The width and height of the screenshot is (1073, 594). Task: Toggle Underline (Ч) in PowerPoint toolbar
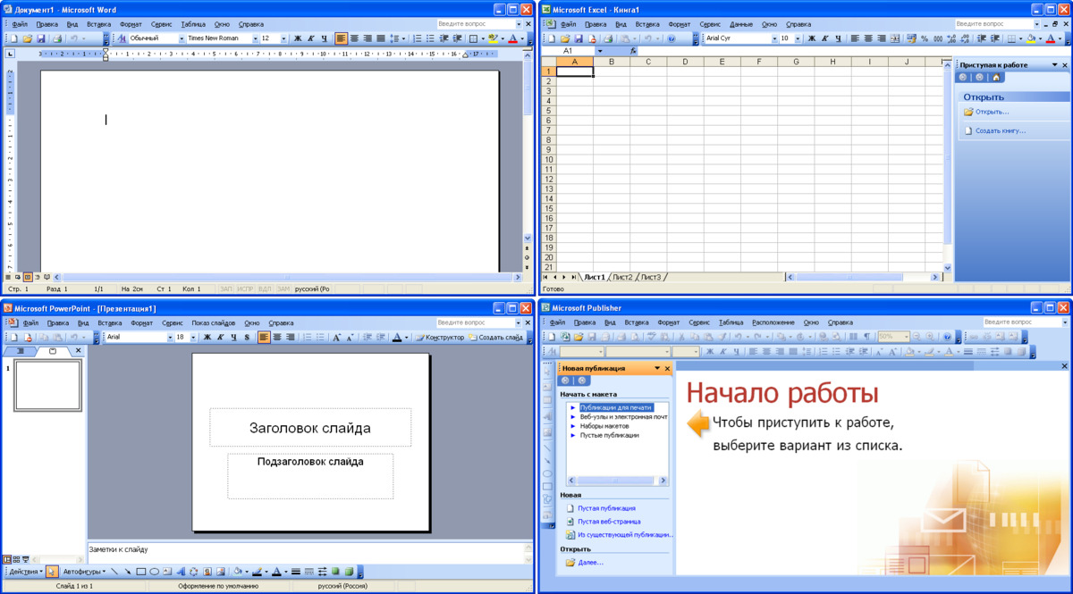pos(233,338)
